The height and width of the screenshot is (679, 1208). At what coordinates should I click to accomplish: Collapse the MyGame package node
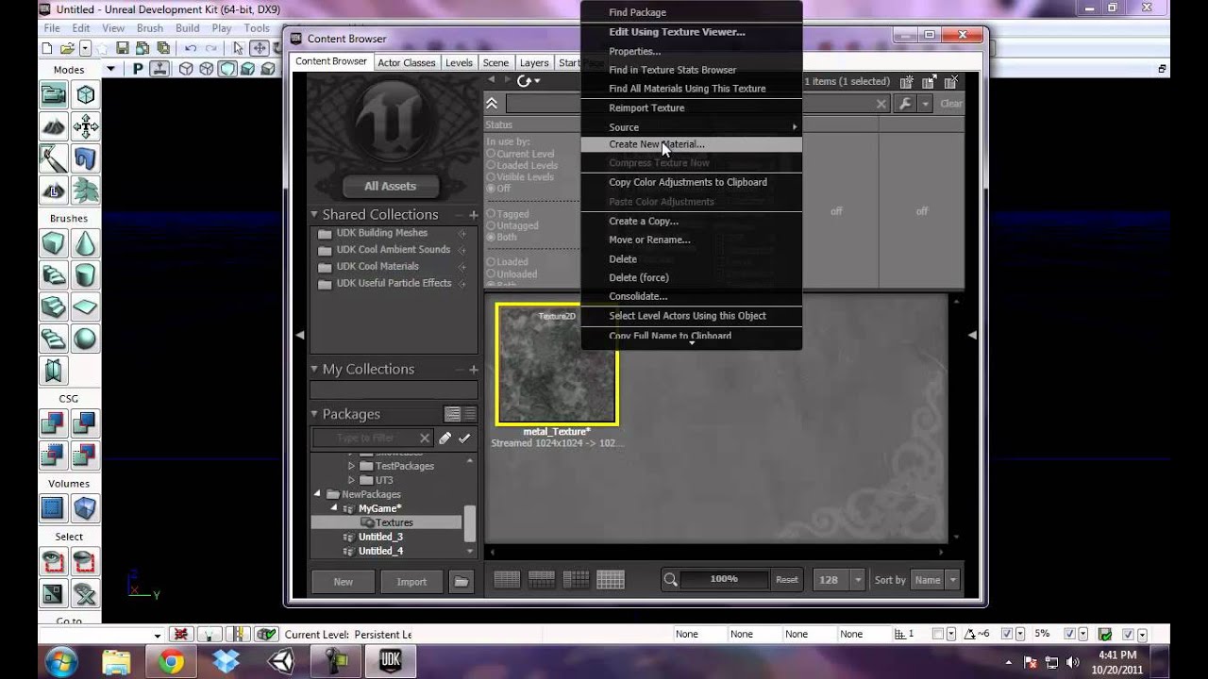click(x=334, y=508)
